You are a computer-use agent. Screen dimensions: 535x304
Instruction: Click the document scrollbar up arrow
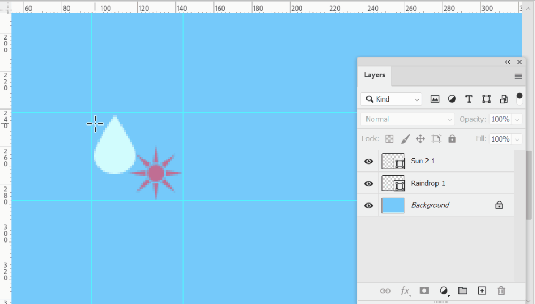pyautogui.click(x=528, y=8)
